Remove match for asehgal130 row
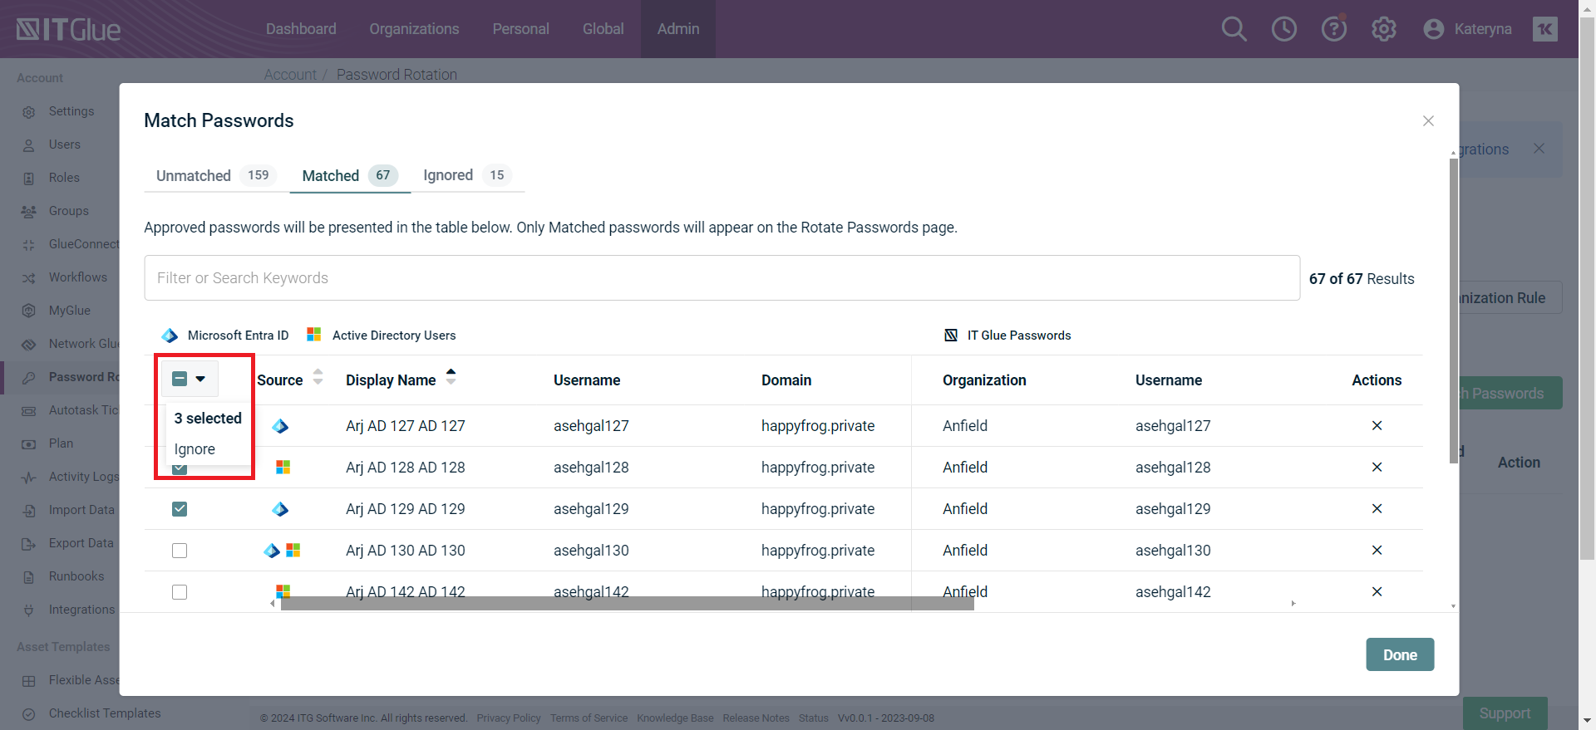This screenshot has width=1596, height=730. tap(1377, 551)
